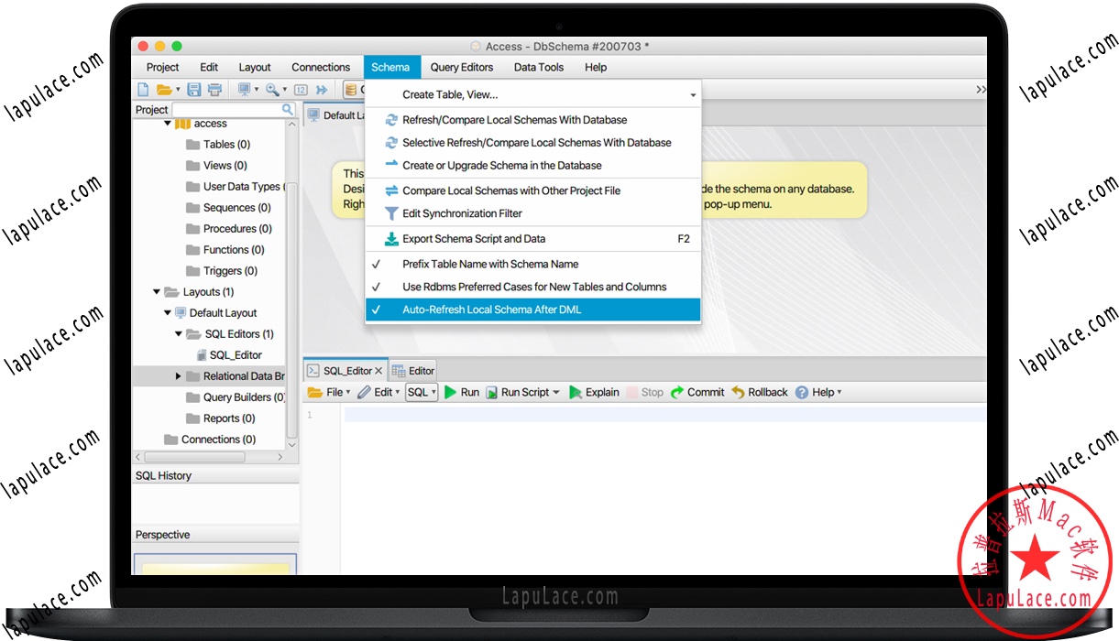
Task: Select Sequences (0) tree item
Action: pos(236,208)
